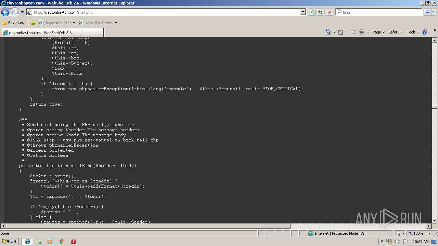The width and height of the screenshot is (438, 246).
Task: Expand the Home button dropdown arrow
Action: tap(334, 32)
